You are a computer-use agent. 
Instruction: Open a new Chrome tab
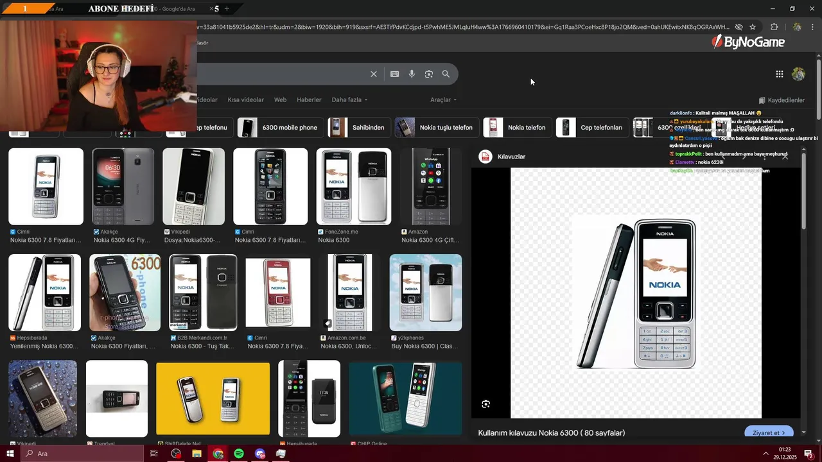coord(227,9)
